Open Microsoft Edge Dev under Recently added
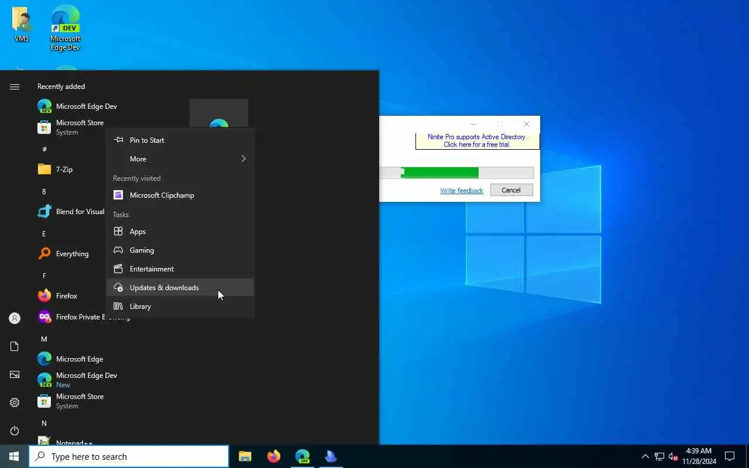Viewport: 749px width, 468px height. [77, 106]
